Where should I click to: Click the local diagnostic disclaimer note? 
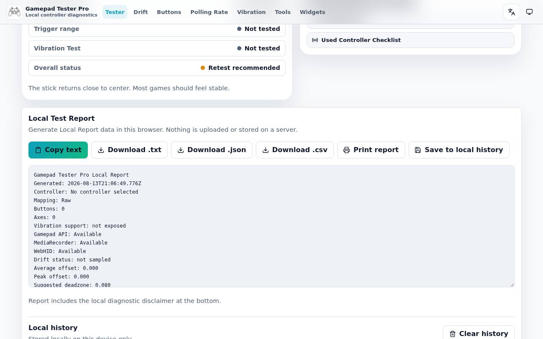(x=125, y=301)
